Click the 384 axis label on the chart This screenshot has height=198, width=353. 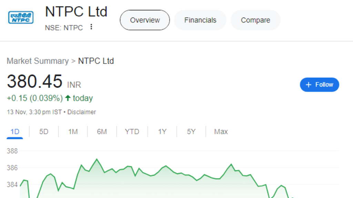[x=12, y=185]
